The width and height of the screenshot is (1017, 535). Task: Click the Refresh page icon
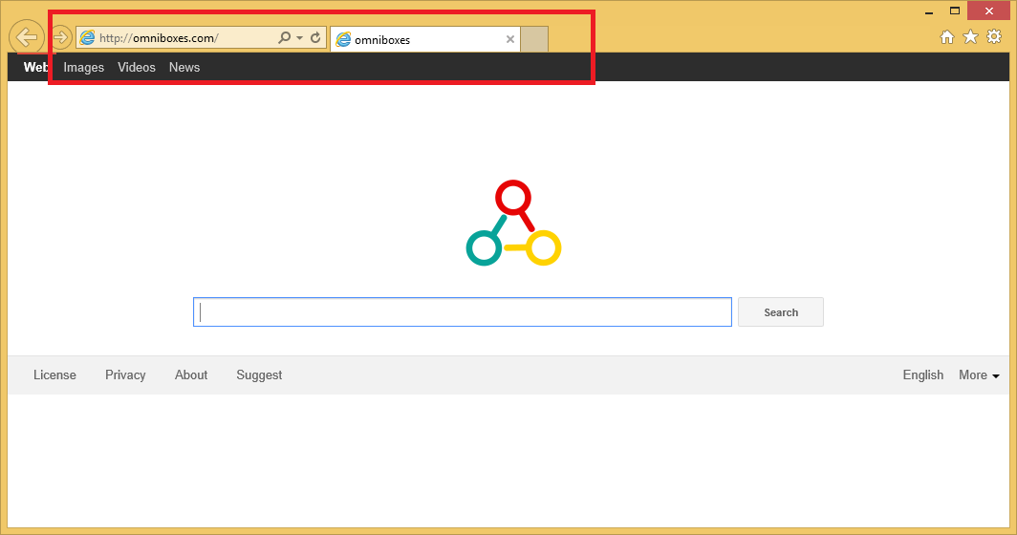tap(315, 37)
